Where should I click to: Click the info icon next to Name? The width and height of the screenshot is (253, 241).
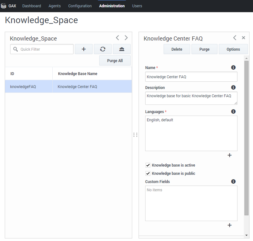coord(233,67)
